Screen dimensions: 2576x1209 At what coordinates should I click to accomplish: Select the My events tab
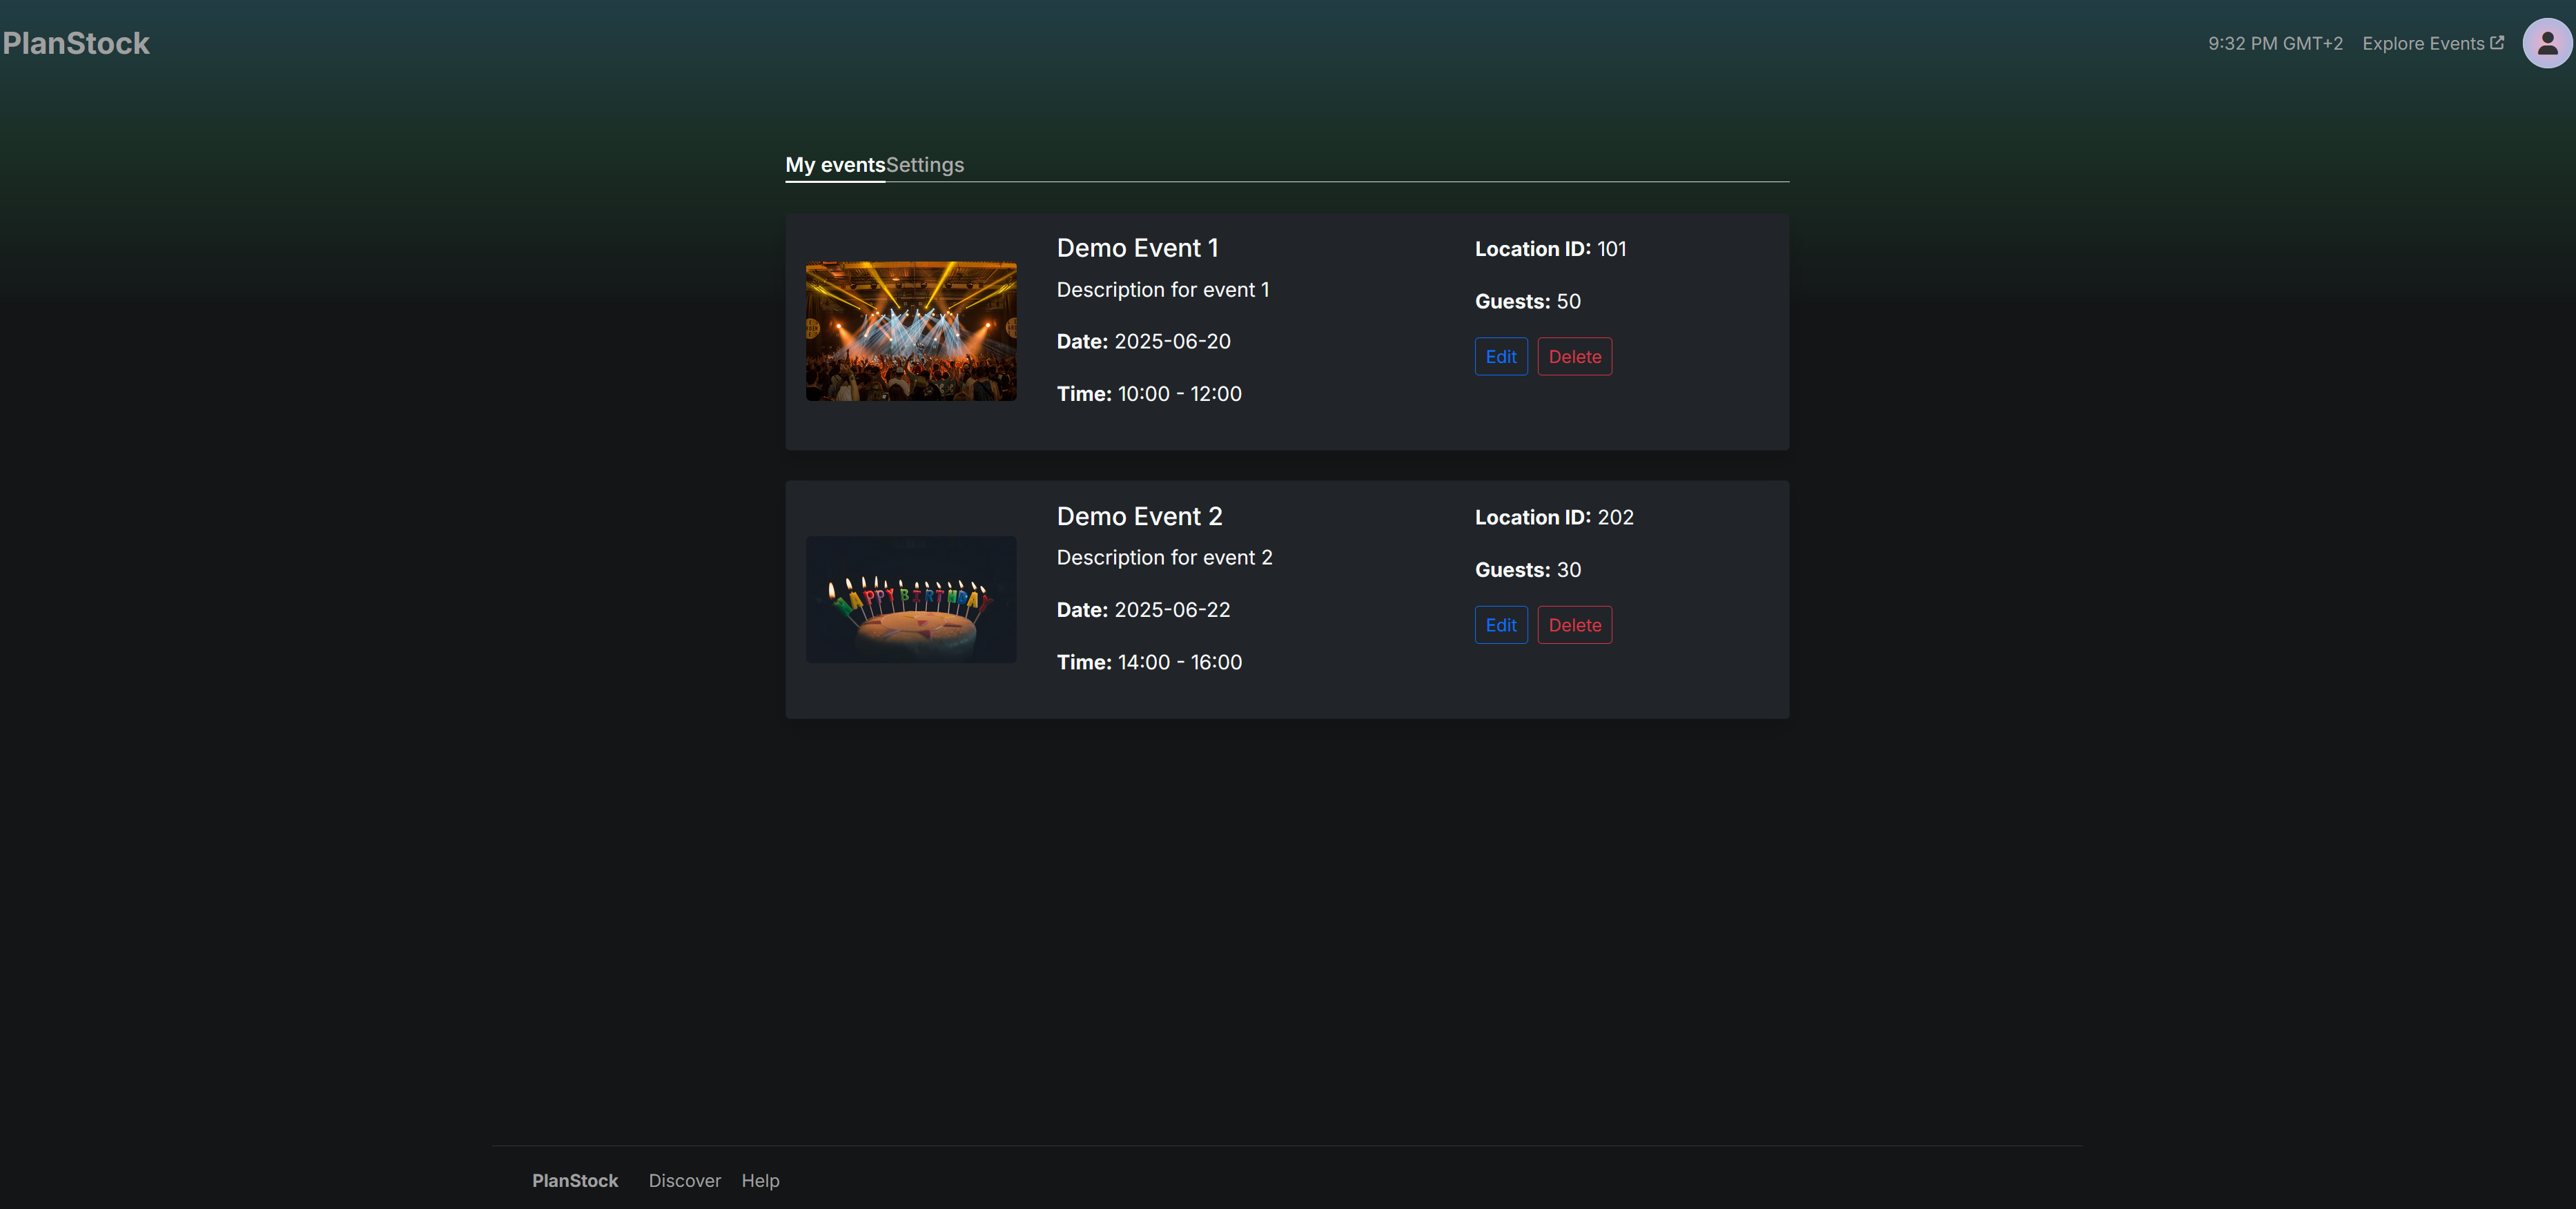pos(834,164)
